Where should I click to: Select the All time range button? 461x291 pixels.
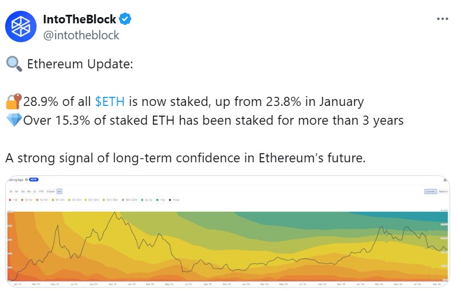(x=59, y=191)
